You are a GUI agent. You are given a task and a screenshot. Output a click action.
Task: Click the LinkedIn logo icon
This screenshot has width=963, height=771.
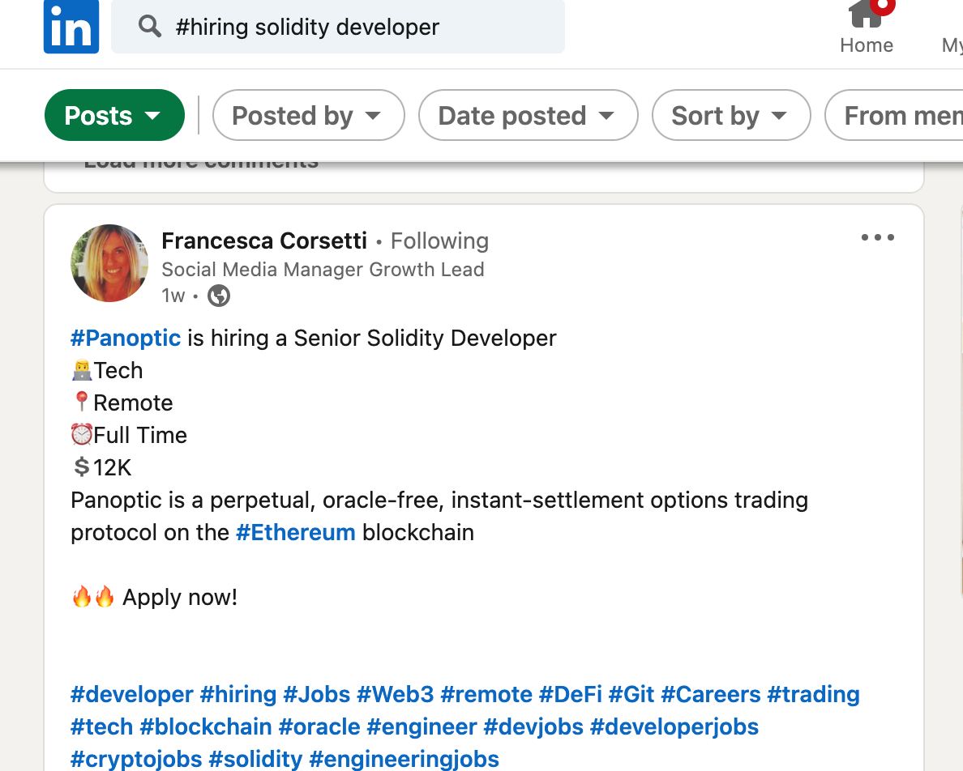pos(71,27)
